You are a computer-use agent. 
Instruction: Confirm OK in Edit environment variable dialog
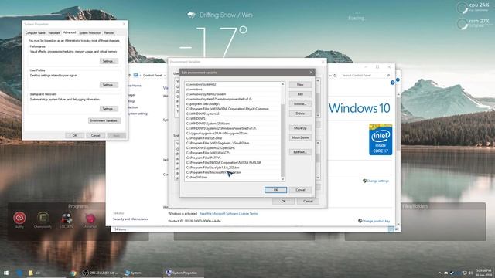275,190
